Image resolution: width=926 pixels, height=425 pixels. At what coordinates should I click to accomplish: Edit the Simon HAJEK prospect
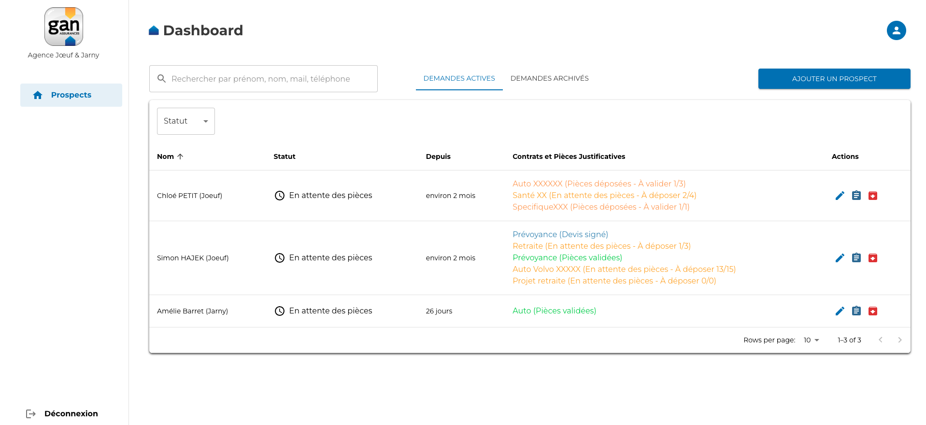coord(840,258)
